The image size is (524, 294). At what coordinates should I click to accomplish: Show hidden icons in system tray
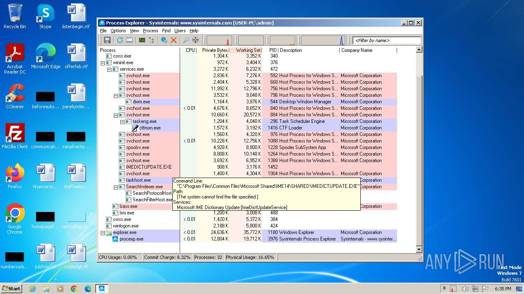(444, 289)
